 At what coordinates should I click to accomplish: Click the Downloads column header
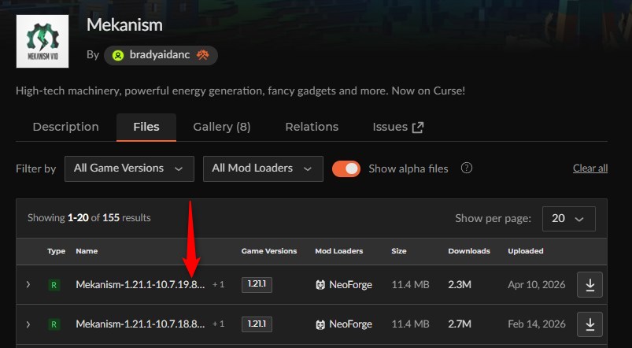coord(469,251)
